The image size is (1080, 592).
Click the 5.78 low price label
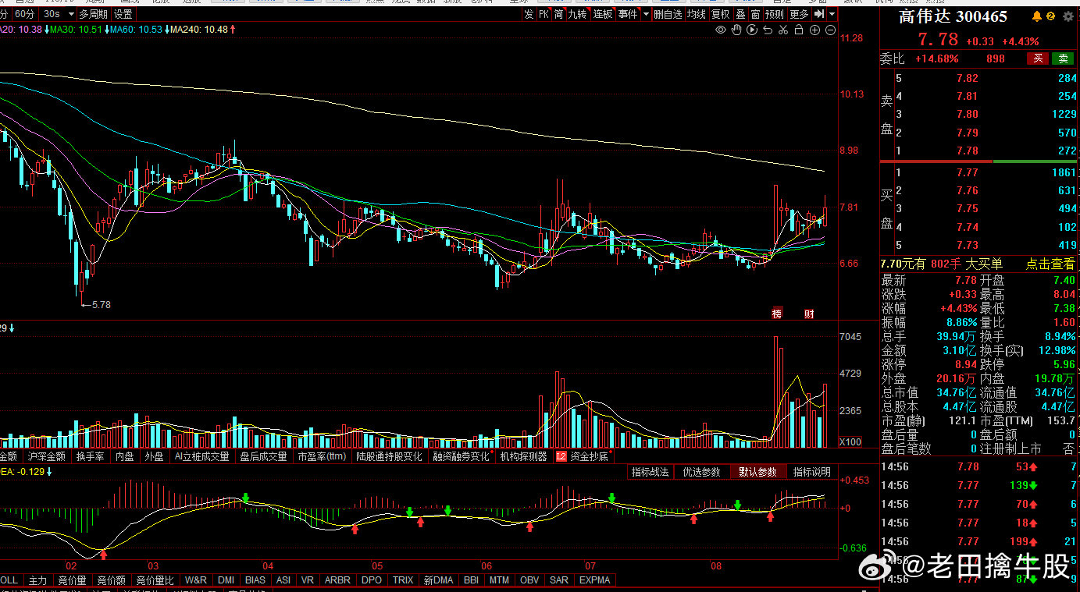click(102, 305)
